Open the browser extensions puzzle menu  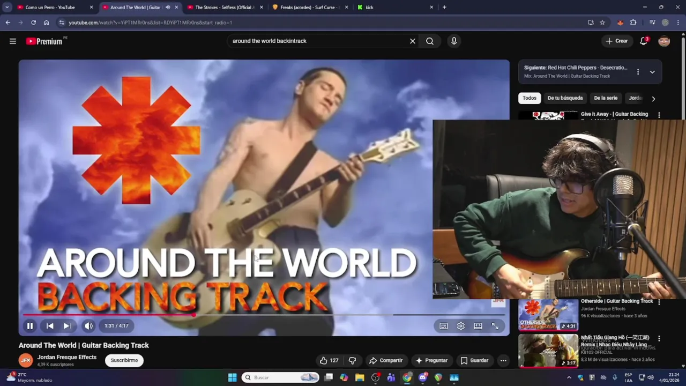633,23
